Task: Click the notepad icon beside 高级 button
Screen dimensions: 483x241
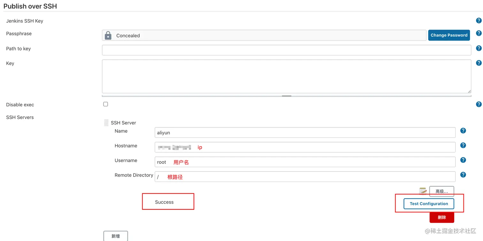Action: point(423,191)
